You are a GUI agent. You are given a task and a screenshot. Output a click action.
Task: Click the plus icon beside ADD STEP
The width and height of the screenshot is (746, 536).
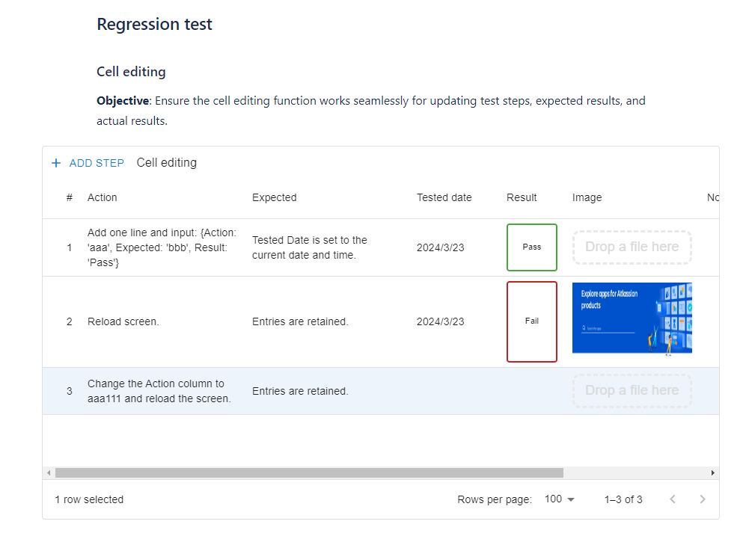pyautogui.click(x=56, y=163)
